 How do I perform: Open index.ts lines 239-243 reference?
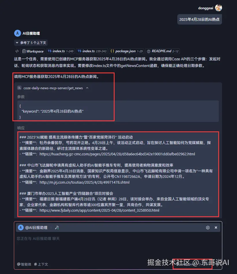pyautogui.click(x=92, y=51)
